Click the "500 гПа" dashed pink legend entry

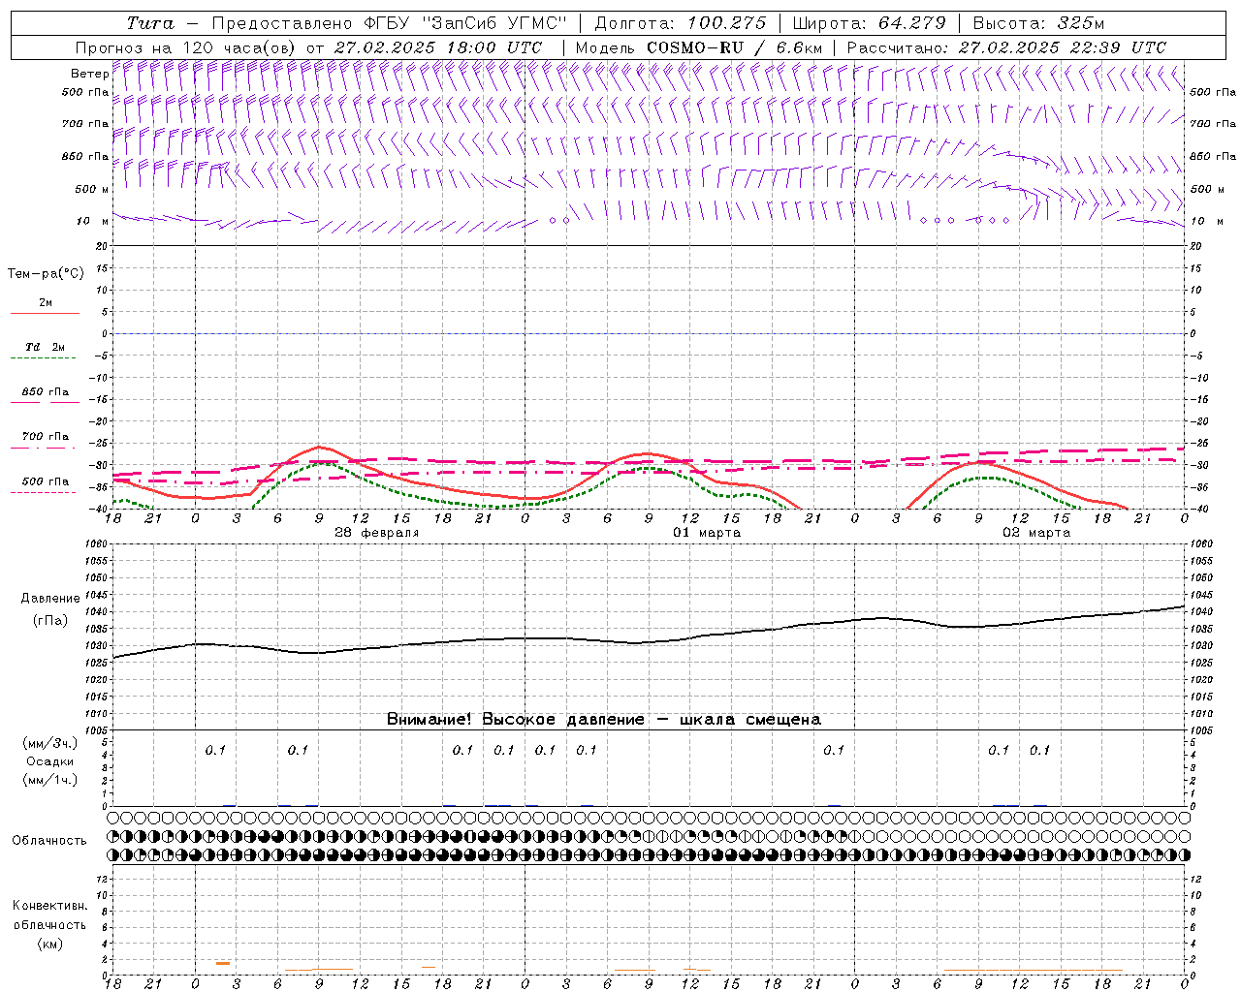click(45, 481)
